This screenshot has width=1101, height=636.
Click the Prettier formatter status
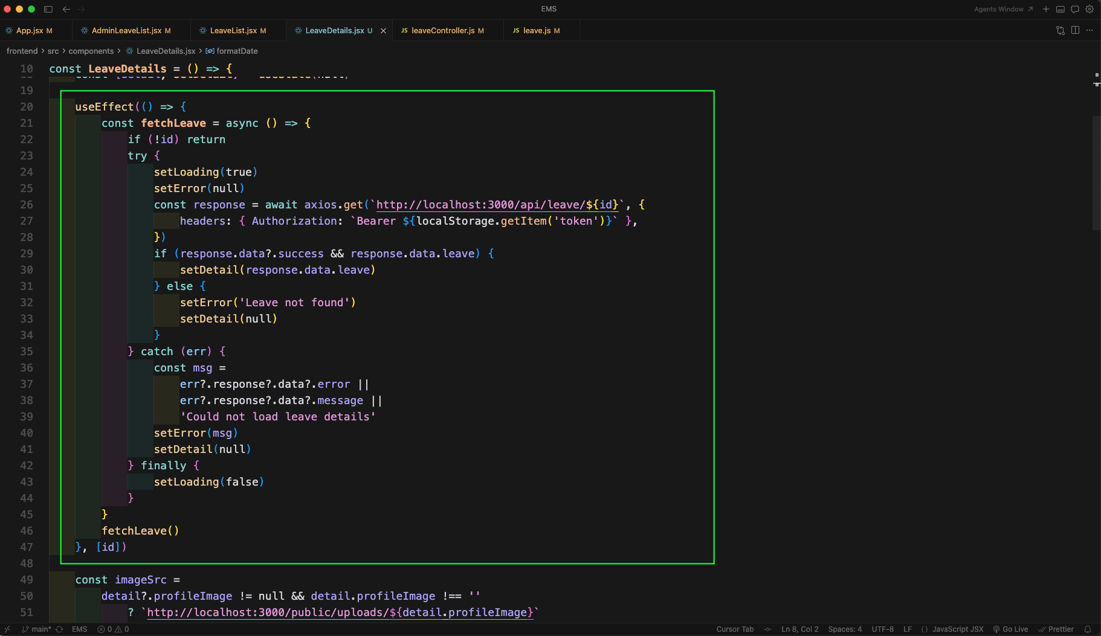click(1056, 629)
